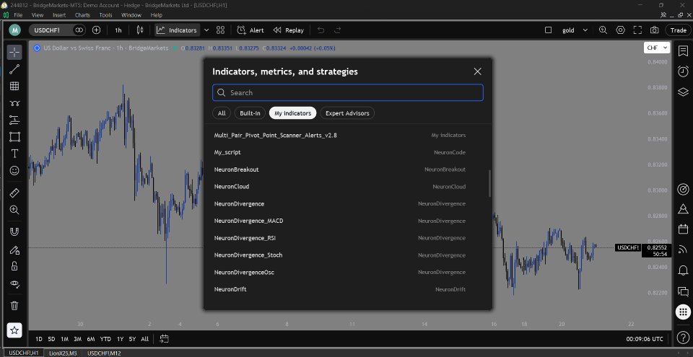Open the Fibonacci and grid tools

pos(14,86)
